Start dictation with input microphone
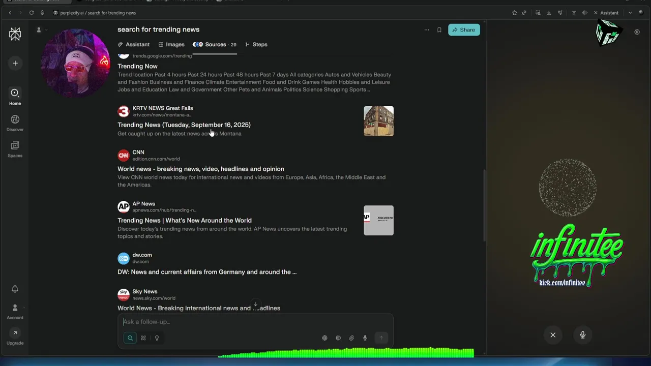Viewport: 651px width, 366px height. (365, 338)
